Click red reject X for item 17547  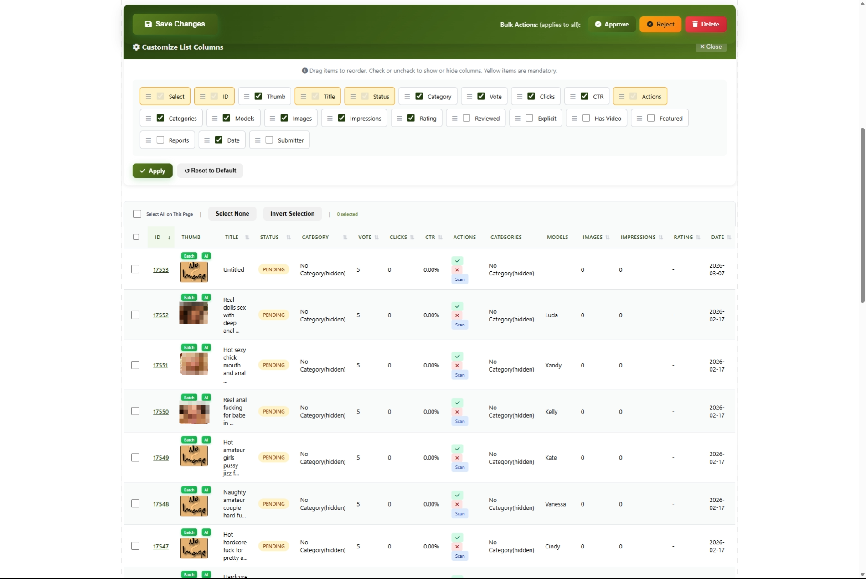(457, 547)
